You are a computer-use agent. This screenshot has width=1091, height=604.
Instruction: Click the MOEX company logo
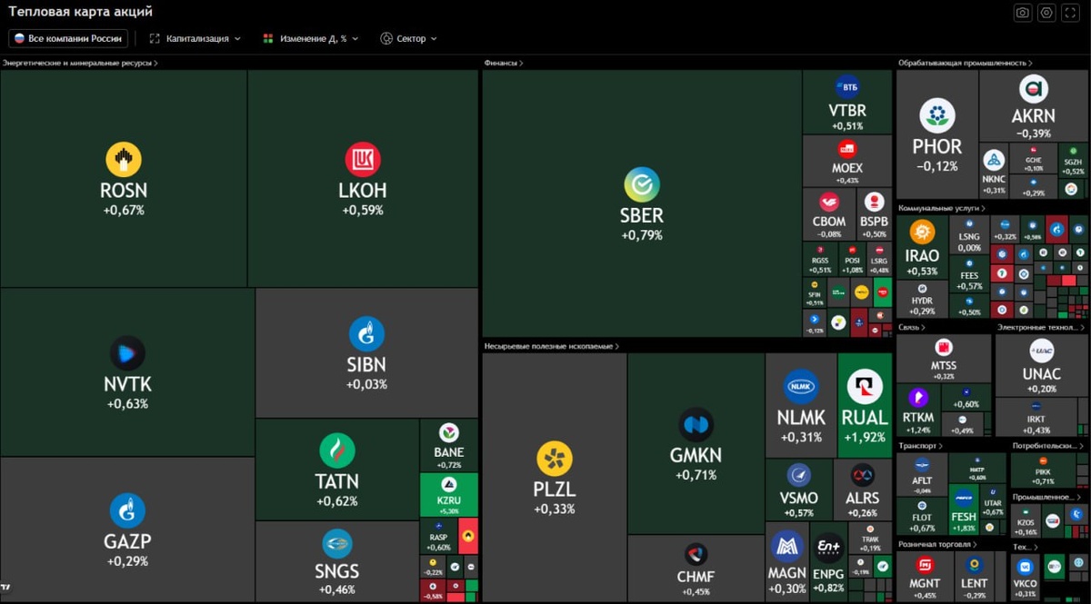847,148
